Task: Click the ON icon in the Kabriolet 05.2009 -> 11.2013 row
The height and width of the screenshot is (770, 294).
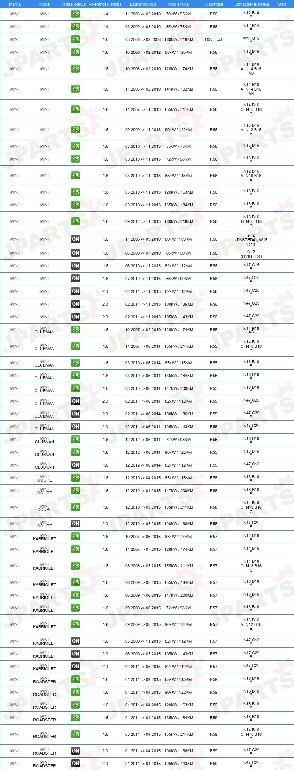Action: pos(75,641)
